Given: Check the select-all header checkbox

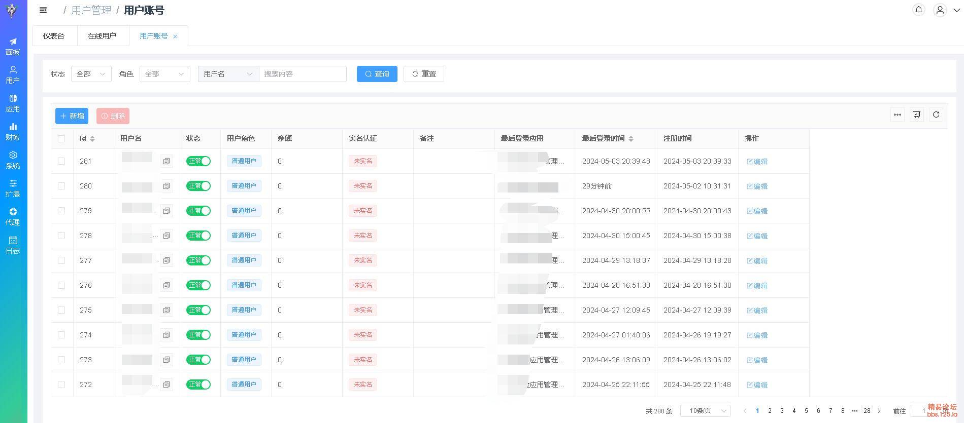Looking at the screenshot, I should point(61,139).
